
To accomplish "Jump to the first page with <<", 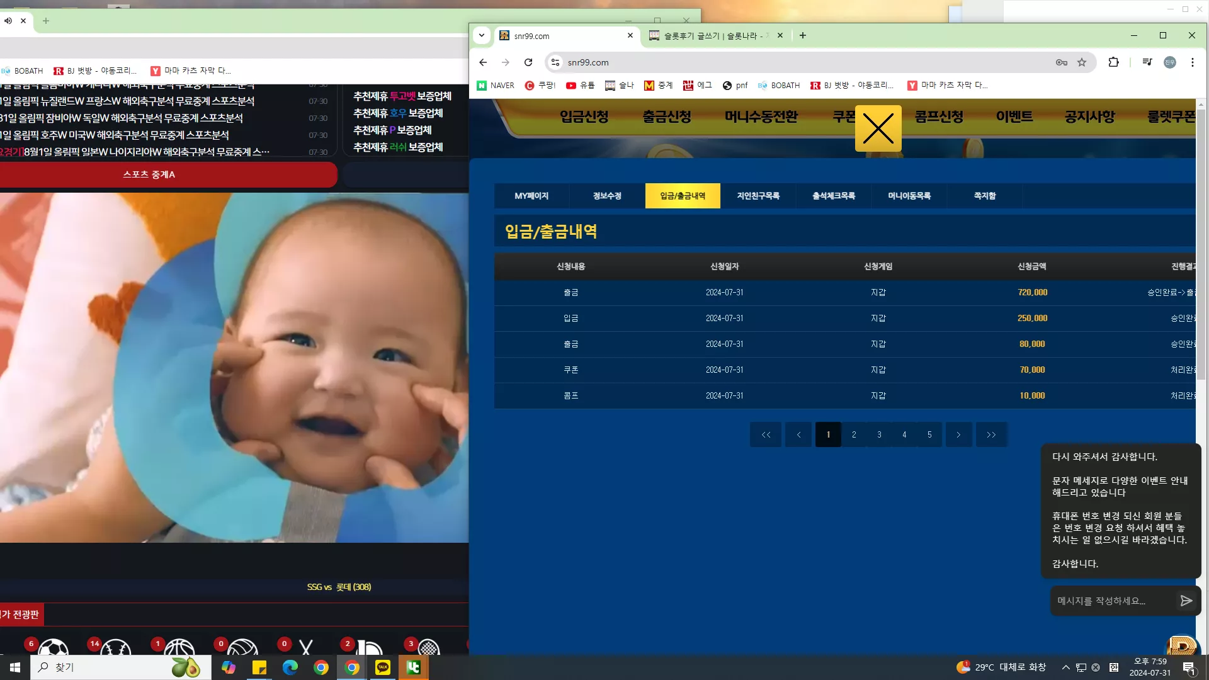I will (766, 434).
